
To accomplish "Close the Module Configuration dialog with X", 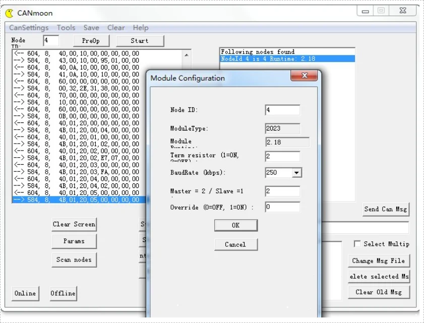I will click(305, 76).
